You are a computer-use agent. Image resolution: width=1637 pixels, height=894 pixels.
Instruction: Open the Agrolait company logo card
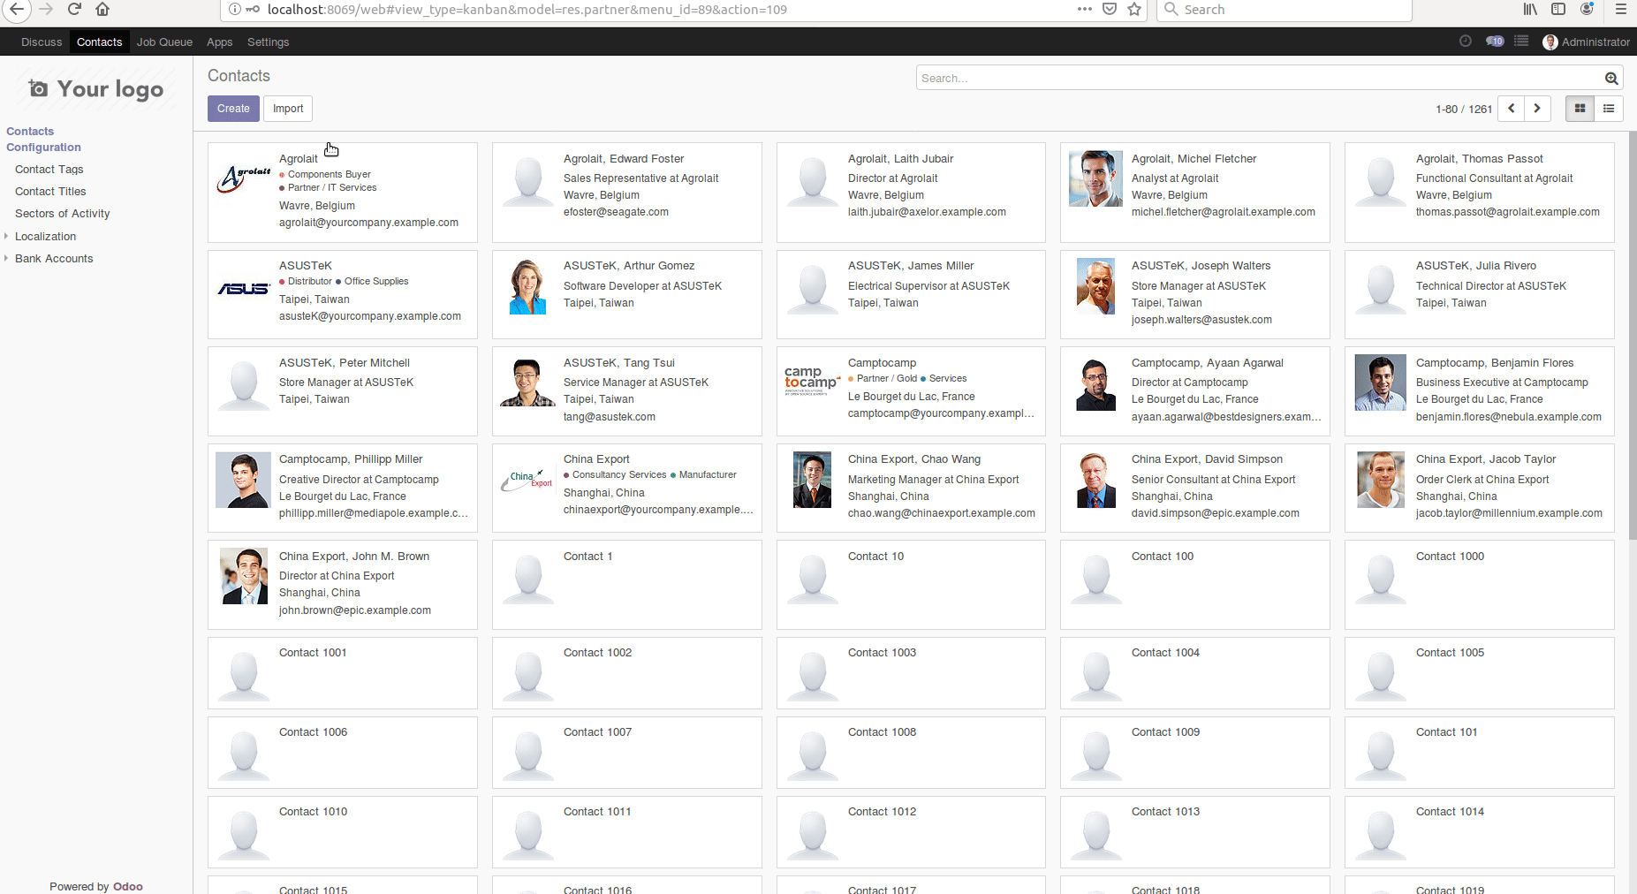click(244, 178)
